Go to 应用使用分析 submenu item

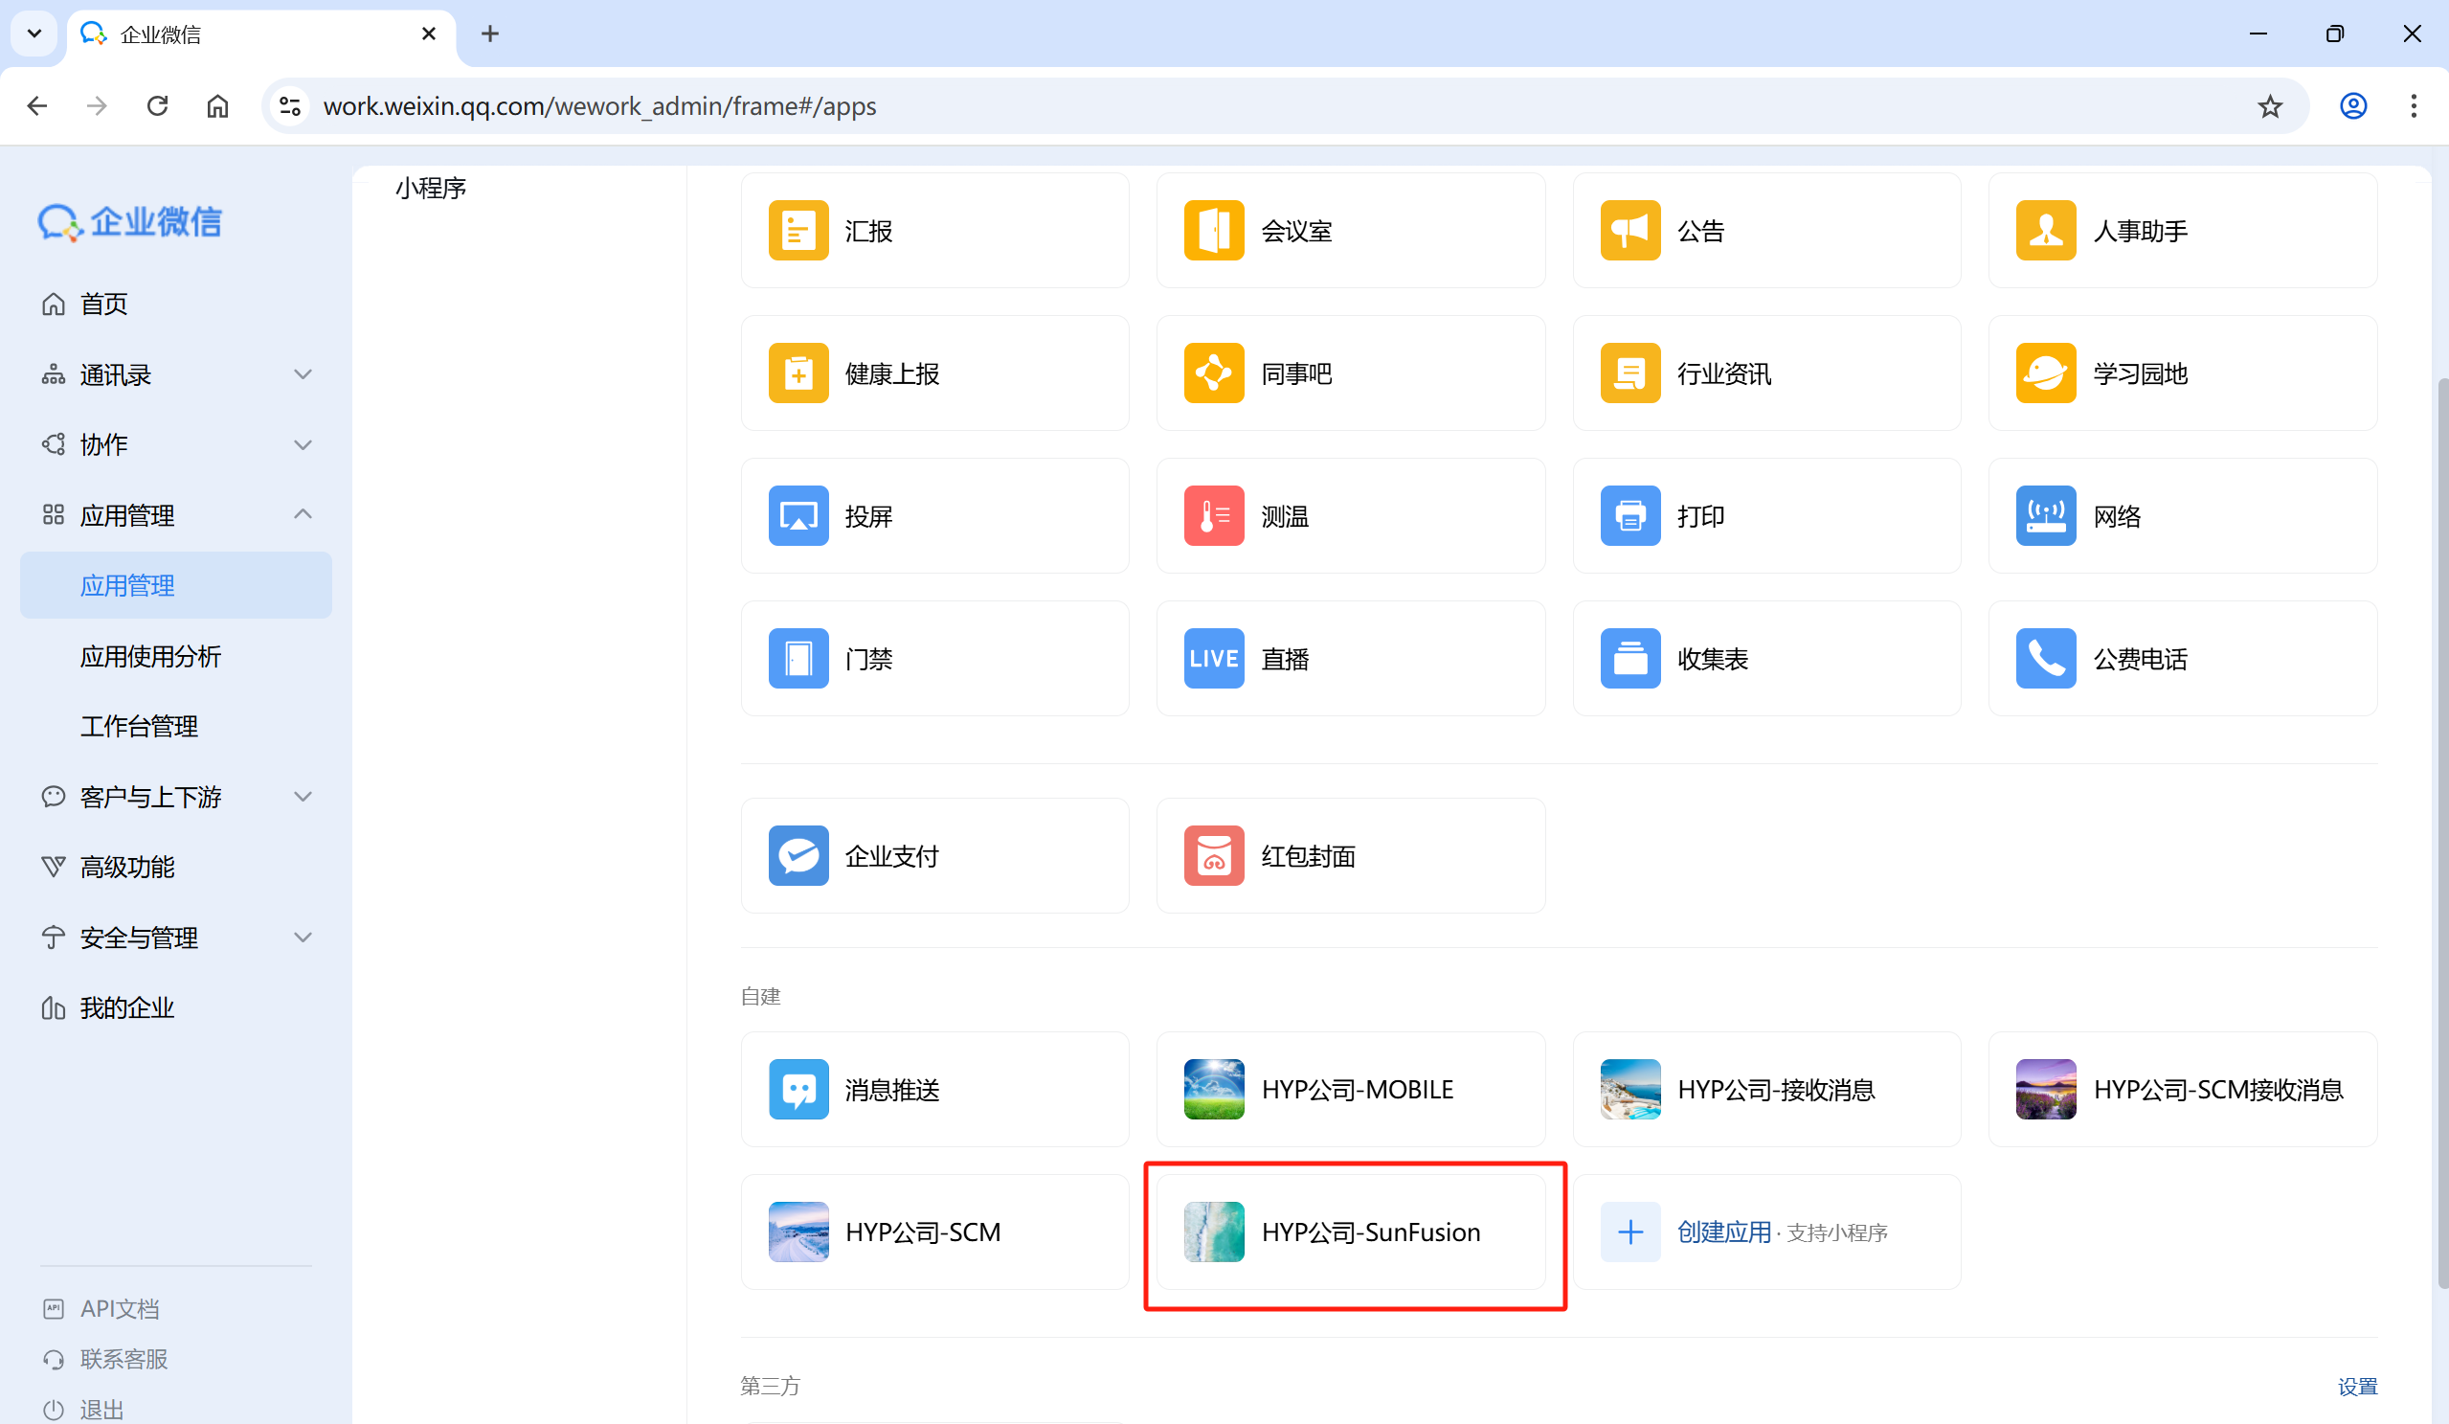pyautogui.click(x=150, y=656)
